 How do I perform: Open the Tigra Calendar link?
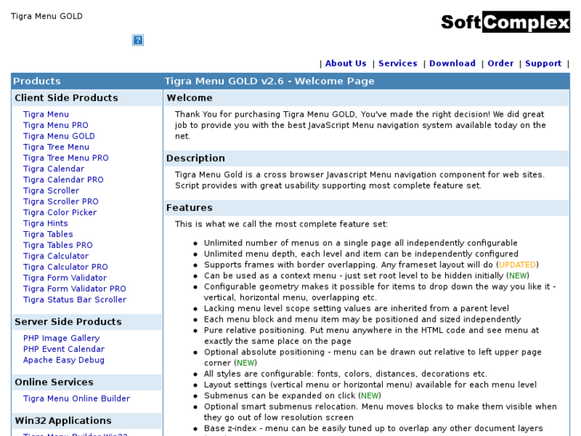(x=54, y=169)
